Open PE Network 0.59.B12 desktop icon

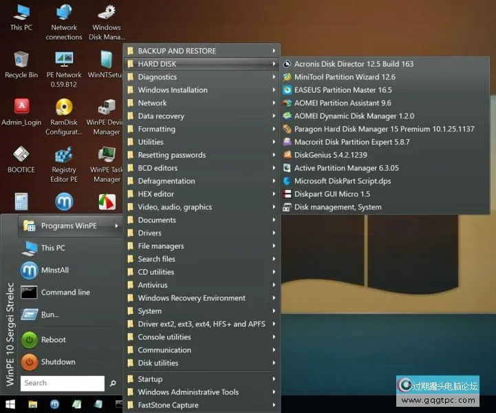tap(64, 62)
